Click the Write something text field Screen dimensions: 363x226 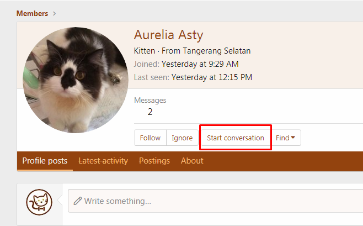215,201
